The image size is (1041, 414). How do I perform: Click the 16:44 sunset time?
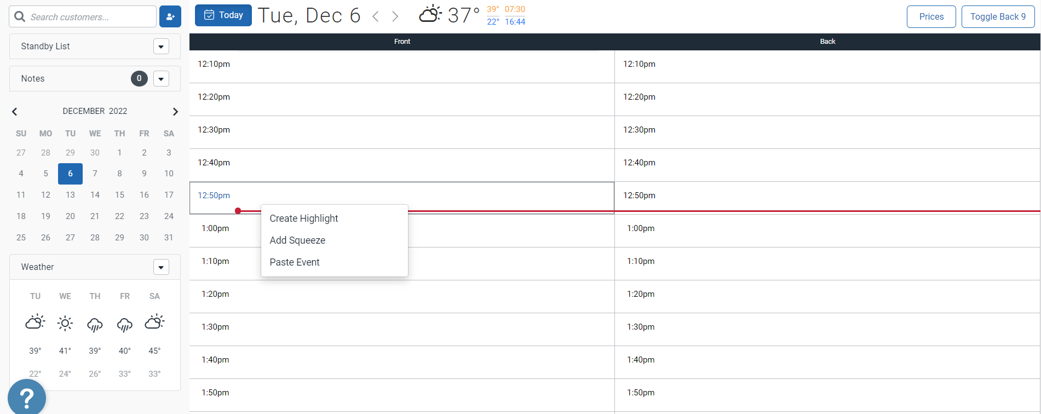click(x=515, y=22)
